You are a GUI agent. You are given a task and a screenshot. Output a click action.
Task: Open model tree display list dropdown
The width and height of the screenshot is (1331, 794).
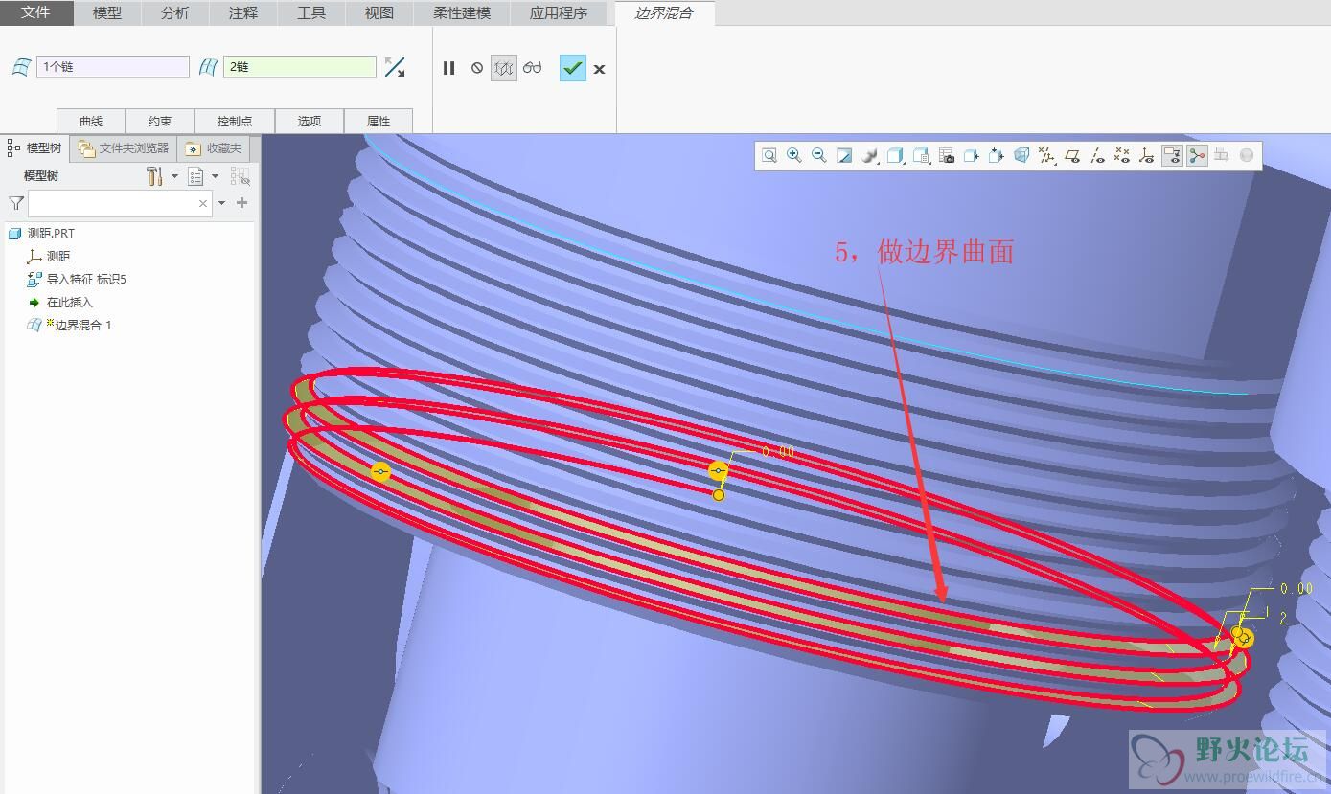pyautogui.click(x=203, y=176)
